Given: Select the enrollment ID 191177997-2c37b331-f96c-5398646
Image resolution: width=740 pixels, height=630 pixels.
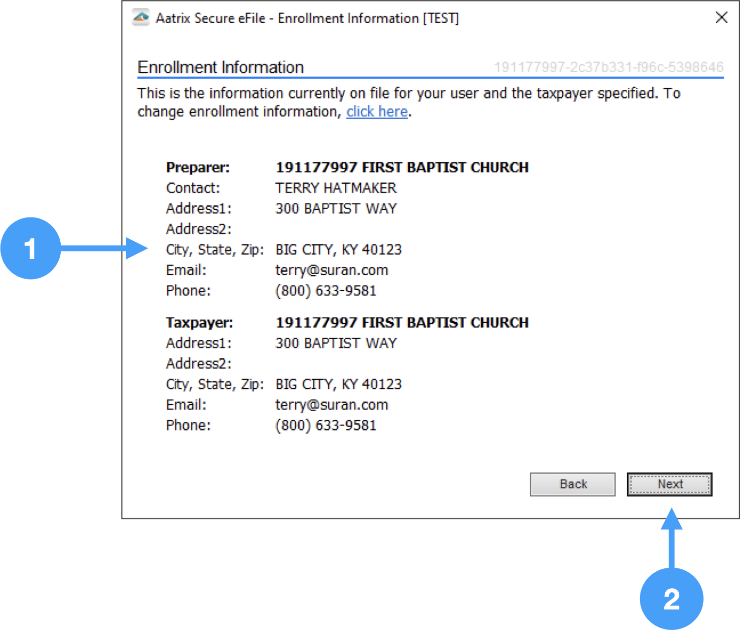Looking at the screenshot, I should coord(608,66).
